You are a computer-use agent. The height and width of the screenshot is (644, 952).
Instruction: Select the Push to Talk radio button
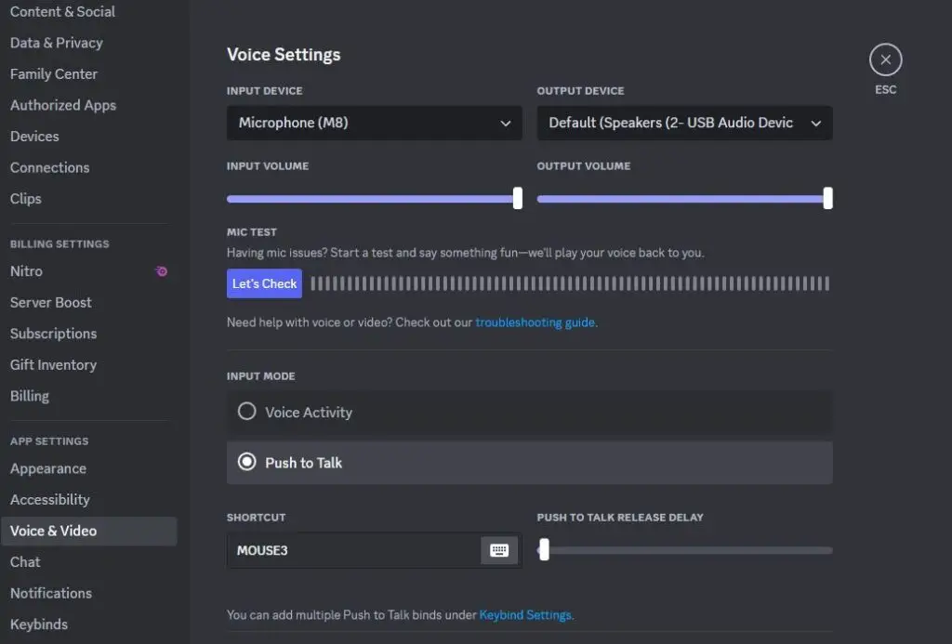(246, 462)
